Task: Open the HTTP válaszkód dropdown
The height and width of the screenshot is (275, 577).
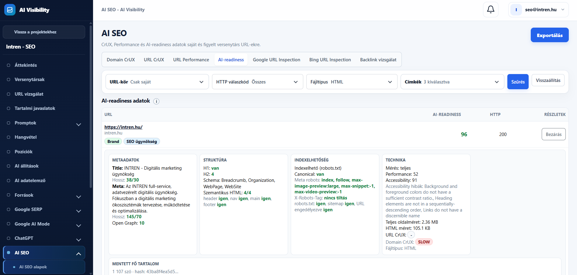Action: tap(258, 82)
